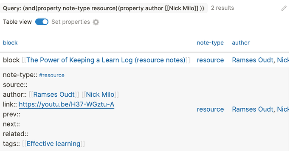Image resolution: width=293 pixels, height=157 pixels.
Task: Click the Set properties label
Action: (x=70, y=22)
